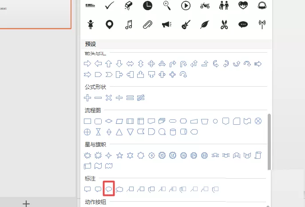
Task: Choose the electric guitar icon
Action: pyautogui.click(x=186, y=25)
